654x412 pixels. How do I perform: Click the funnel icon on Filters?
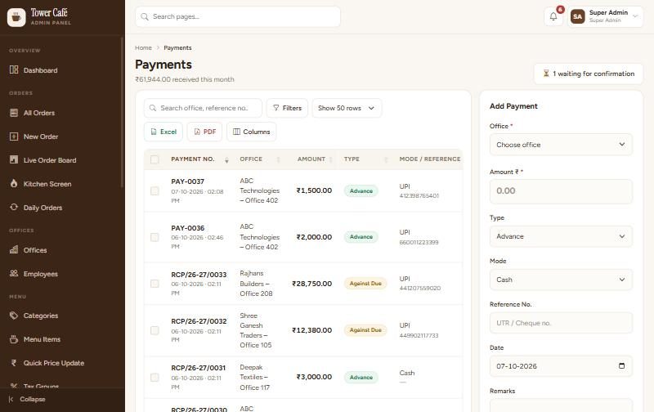click(x=275, y=108)
